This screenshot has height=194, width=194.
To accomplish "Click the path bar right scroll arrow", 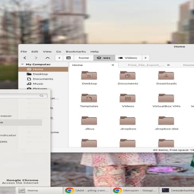I will [145, 58].
